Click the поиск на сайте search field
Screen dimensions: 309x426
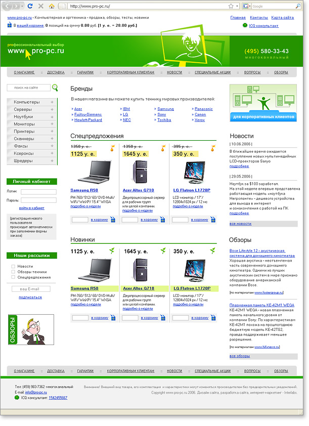point(28,88)
